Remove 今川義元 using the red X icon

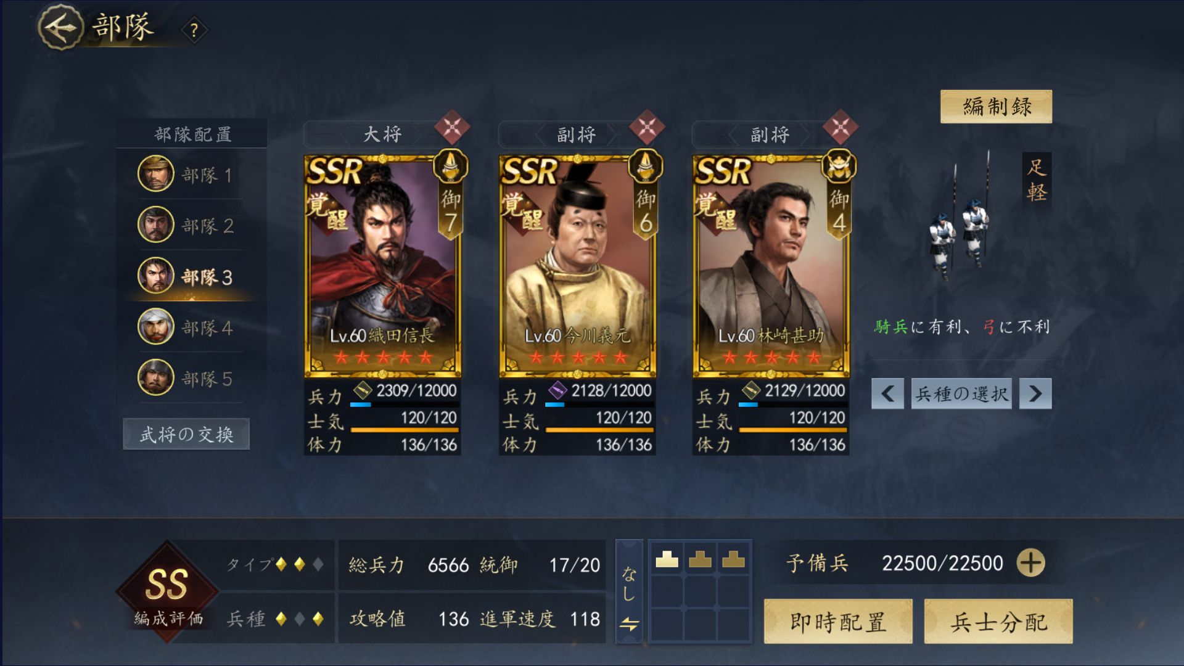coord(646,128)
